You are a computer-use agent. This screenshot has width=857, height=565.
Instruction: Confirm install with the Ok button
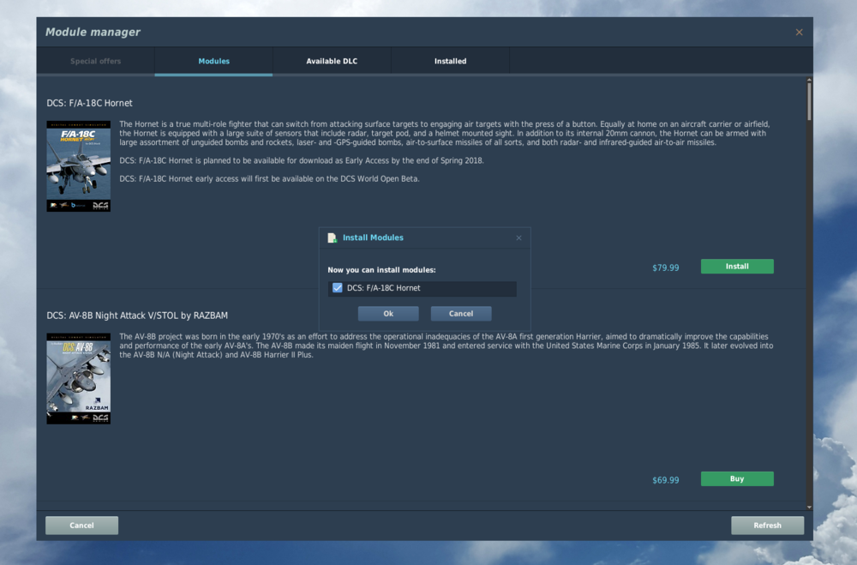point(388,314)
